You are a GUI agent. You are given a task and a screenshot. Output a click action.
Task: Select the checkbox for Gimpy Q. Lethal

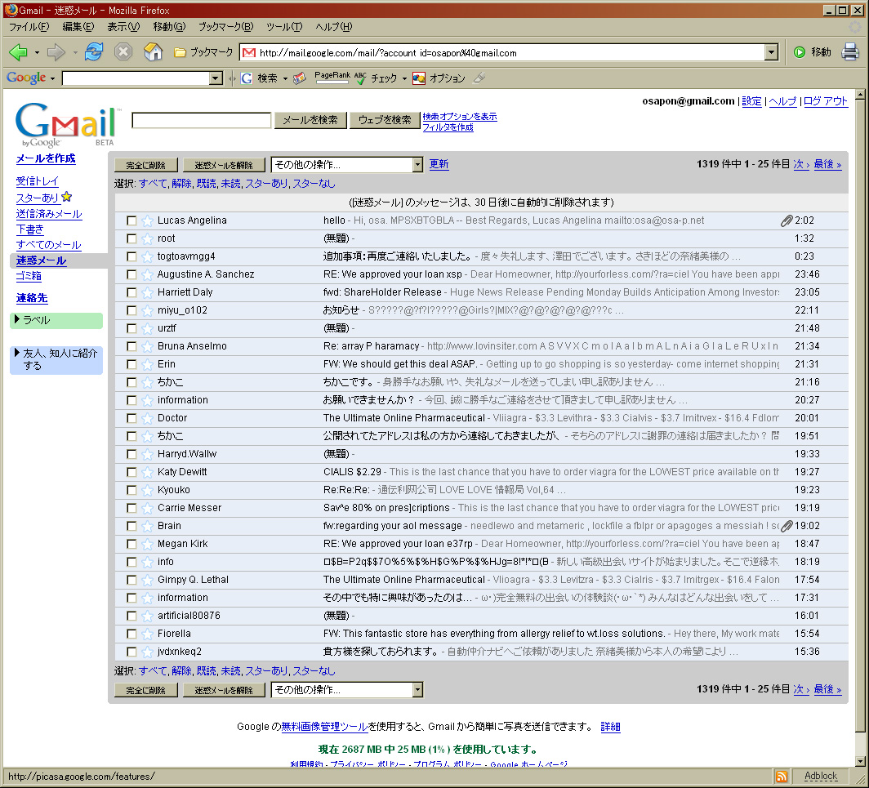pos(131,580)
